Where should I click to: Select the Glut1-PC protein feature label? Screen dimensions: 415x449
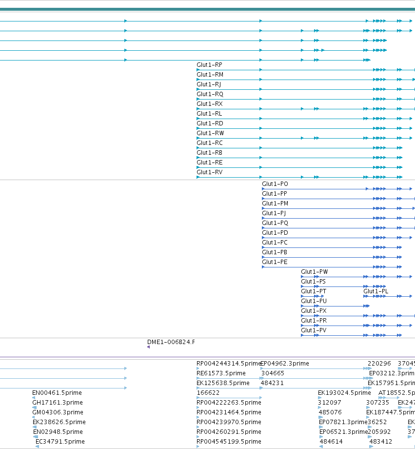tap(275, 243)
